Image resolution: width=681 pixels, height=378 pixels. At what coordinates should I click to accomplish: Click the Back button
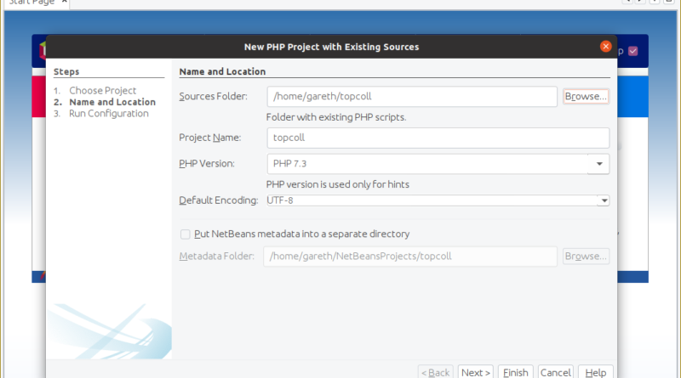click(x=436, y=372)
